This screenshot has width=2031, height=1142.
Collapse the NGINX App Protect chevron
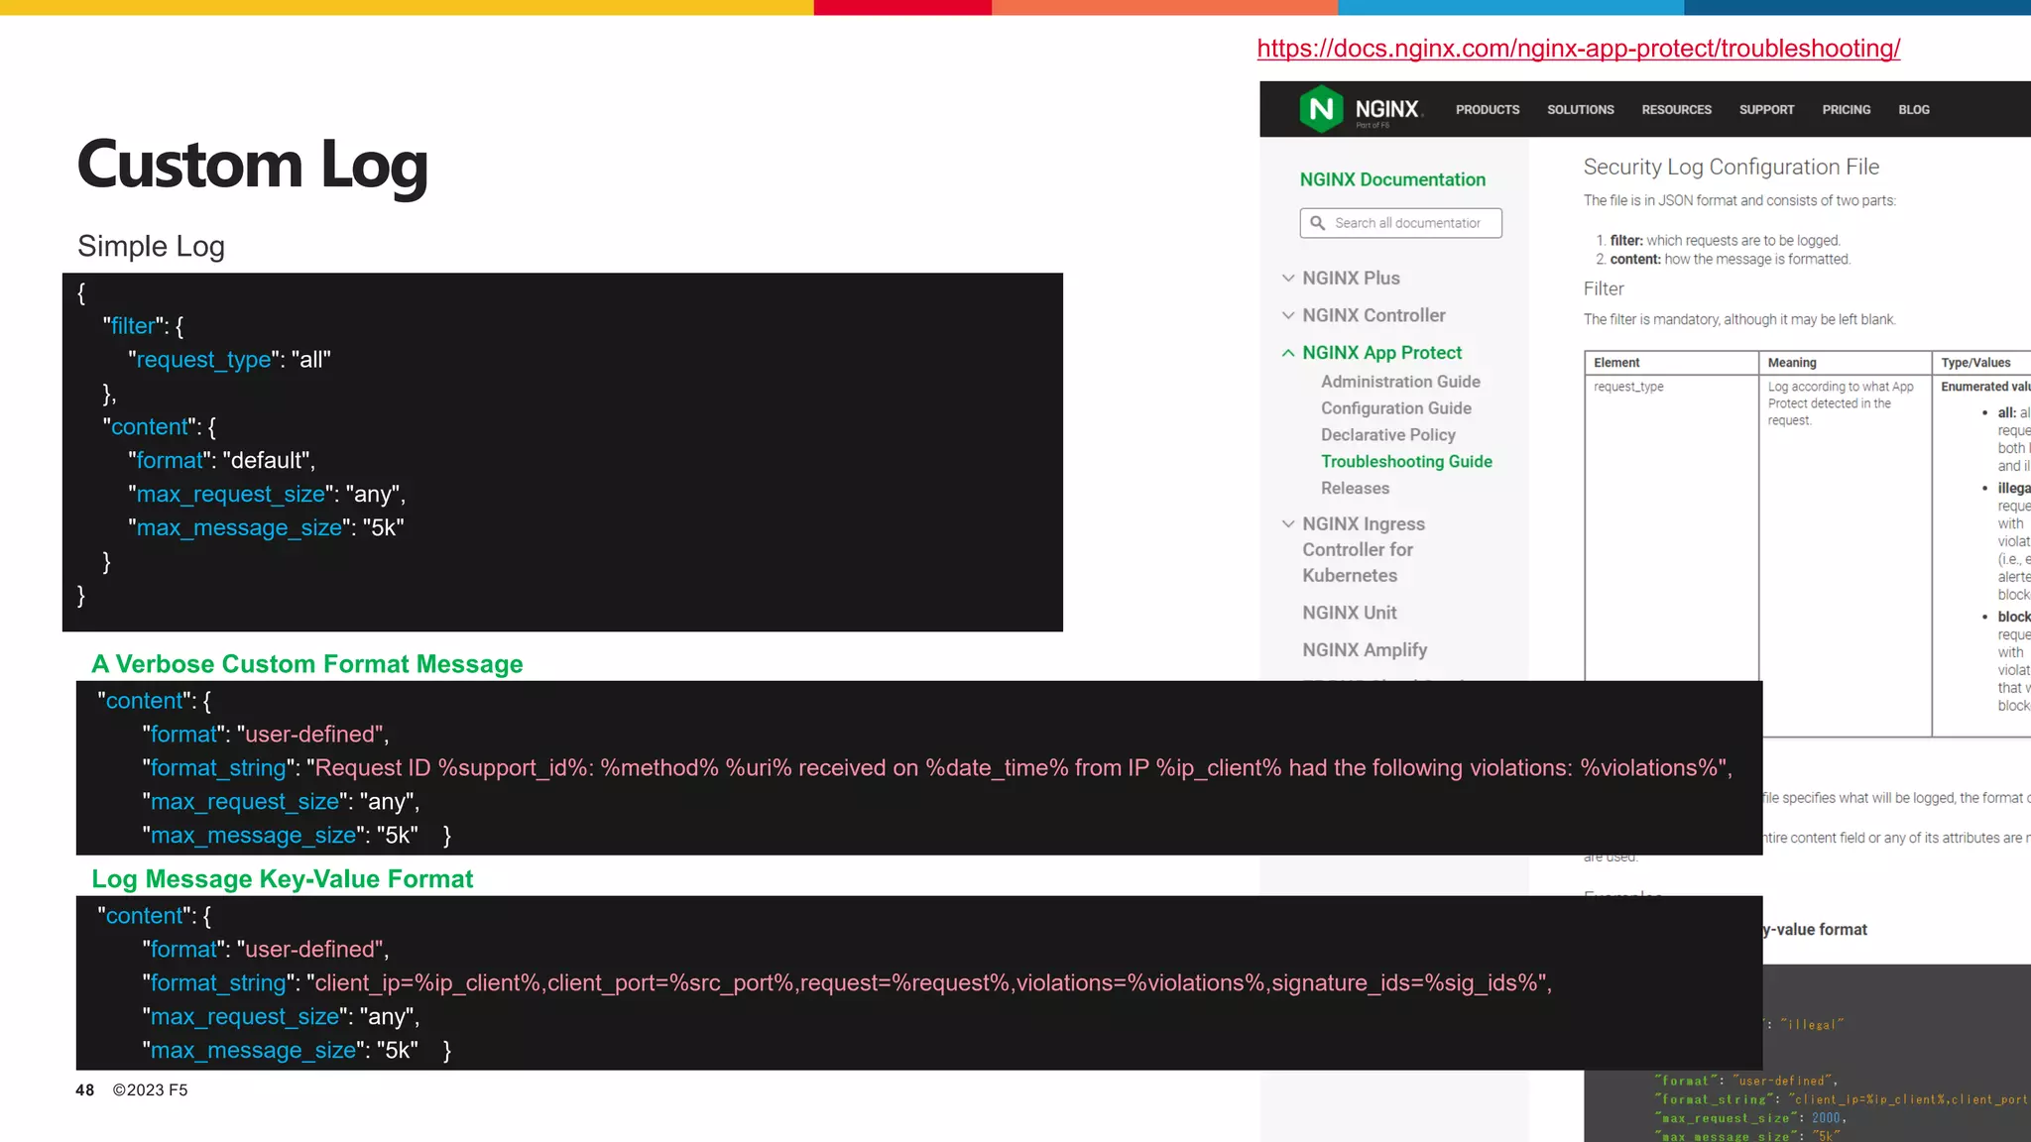tap(1287, 353)
